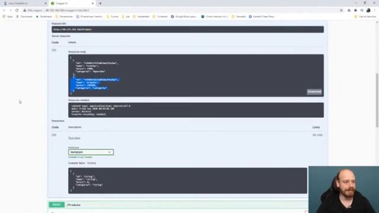
Task: Select the Swagger UI tab
Action: 72,4
